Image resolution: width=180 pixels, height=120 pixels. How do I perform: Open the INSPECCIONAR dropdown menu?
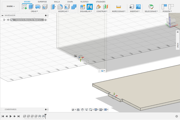pyautogui.click(x=119, y=11)
